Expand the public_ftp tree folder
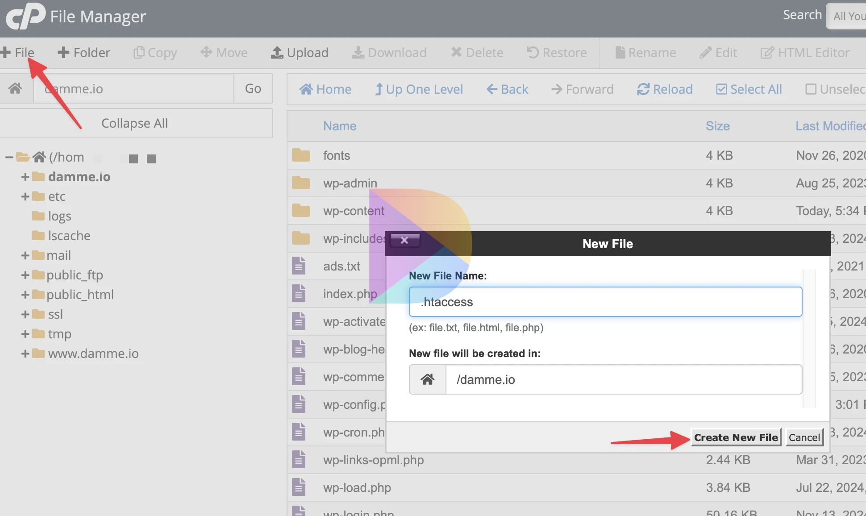Viewport: 866px width, 516px height. point(25,275)
